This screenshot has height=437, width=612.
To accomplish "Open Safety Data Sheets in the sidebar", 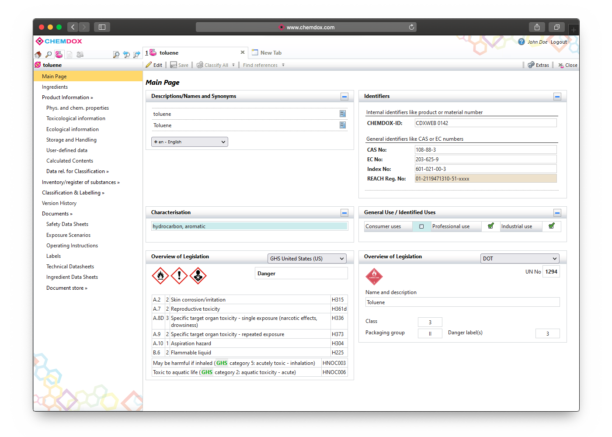I will pyautogui.click(x=67, y=224).
